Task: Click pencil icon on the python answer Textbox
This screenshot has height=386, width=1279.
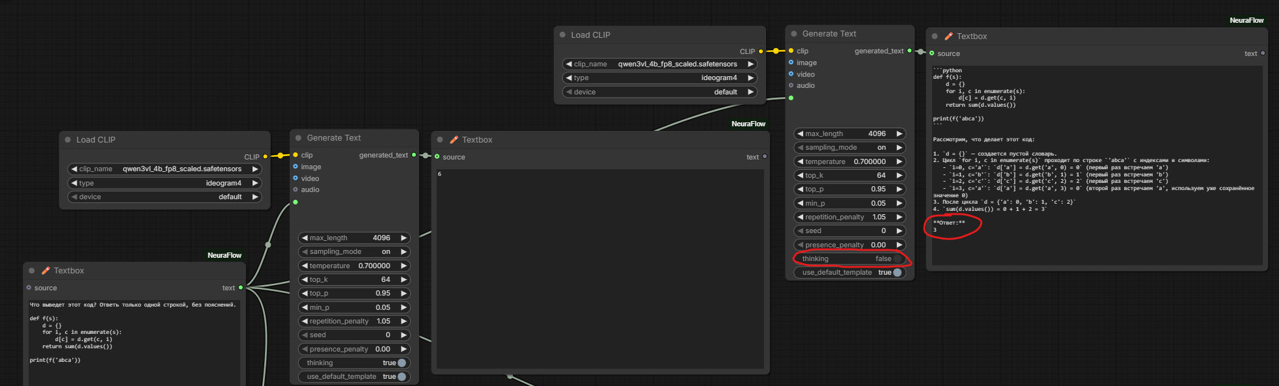Action: click(x=949, y=36)
